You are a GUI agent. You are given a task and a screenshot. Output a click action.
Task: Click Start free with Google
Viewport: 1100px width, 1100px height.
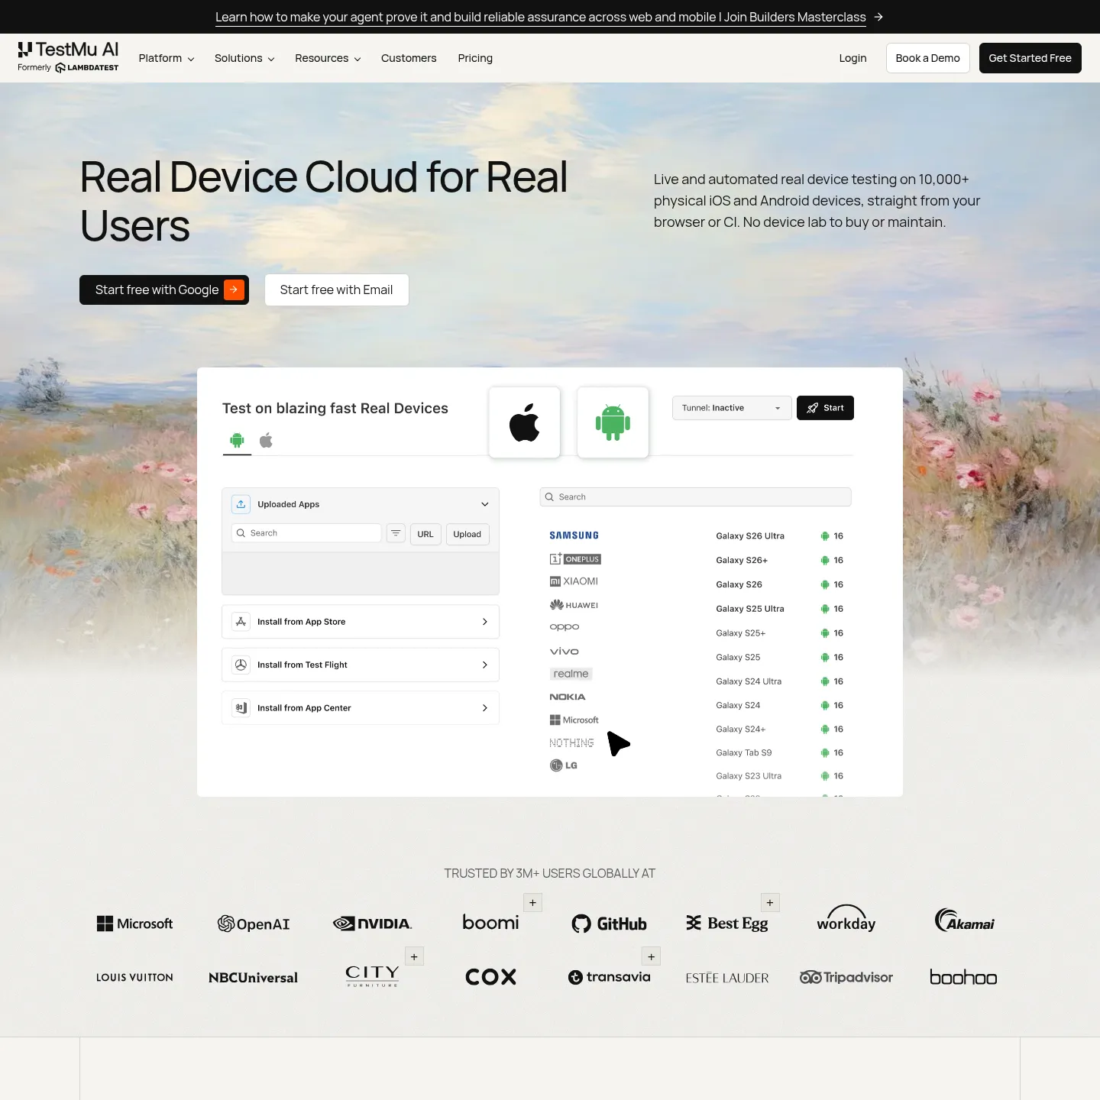tap(164, 290)
